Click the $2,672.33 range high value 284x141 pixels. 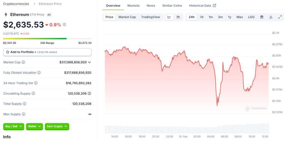85,43
